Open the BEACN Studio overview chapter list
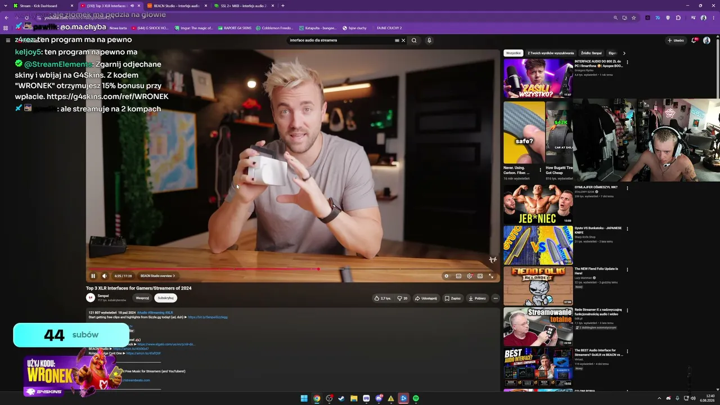The image size is (720, 405). click(157, 276)
